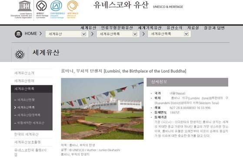Click the World Heritage Convention emblem

click(42, 6)
